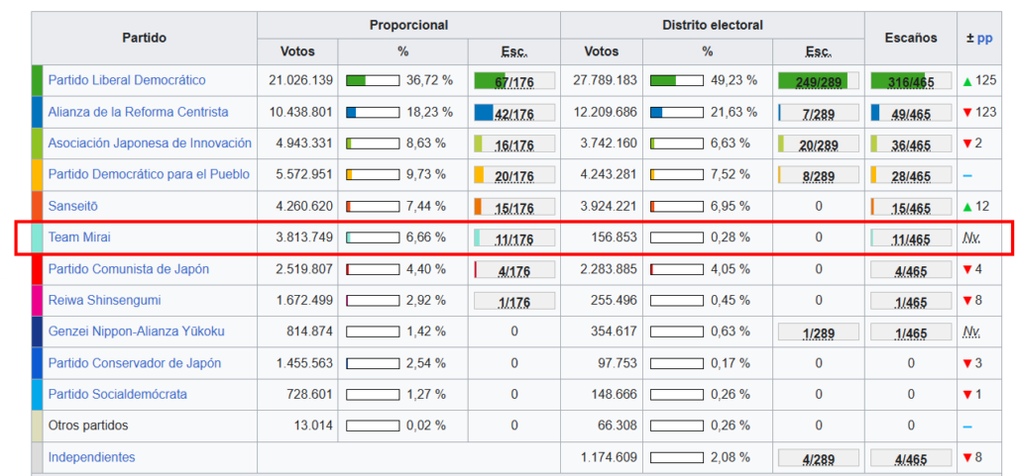Click the magenta Reiwa Shinsengumi color swatch
The width and height of the screenshot is (1015, 476).
[x=37, y=300]
